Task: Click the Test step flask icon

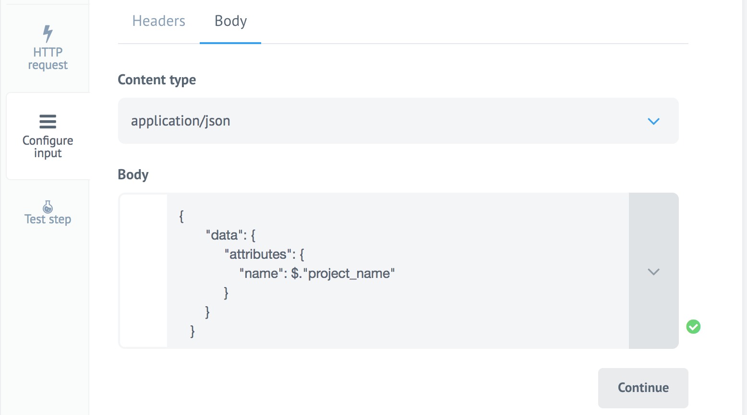Action: pos(48,207)
